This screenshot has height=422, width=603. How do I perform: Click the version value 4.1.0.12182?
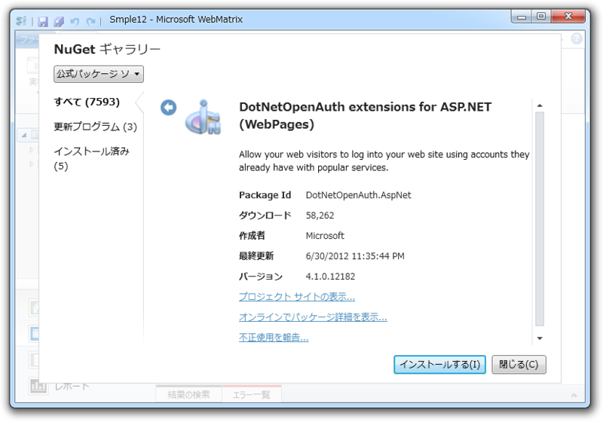click(x=330, y=277)
